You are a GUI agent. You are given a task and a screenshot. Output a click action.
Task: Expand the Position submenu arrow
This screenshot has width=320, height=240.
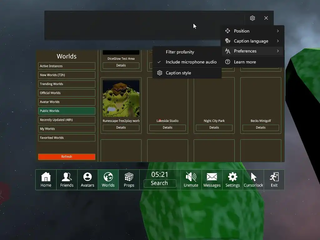point(278,31)
